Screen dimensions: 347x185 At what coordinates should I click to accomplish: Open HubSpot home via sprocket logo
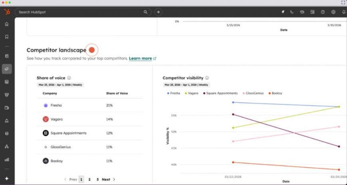[x=7, y=12]
